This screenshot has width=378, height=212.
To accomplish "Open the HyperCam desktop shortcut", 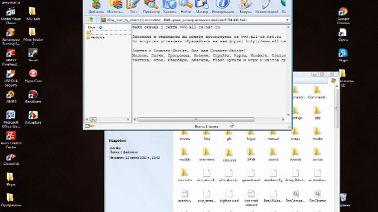I will click(x=33, y=76).
